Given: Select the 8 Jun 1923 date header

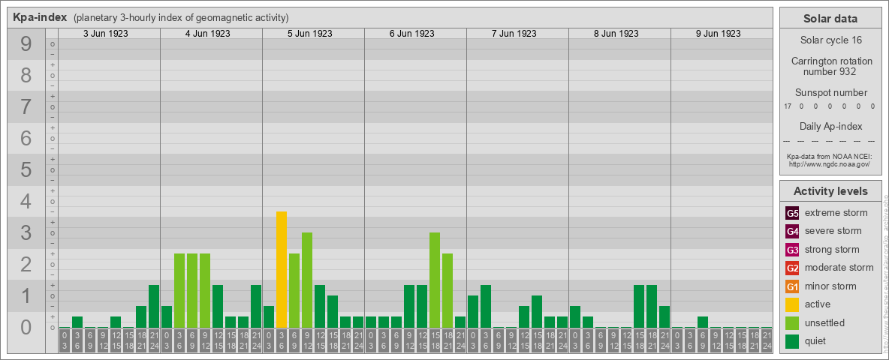Looking at the screenshot, I should click(616, 34).
